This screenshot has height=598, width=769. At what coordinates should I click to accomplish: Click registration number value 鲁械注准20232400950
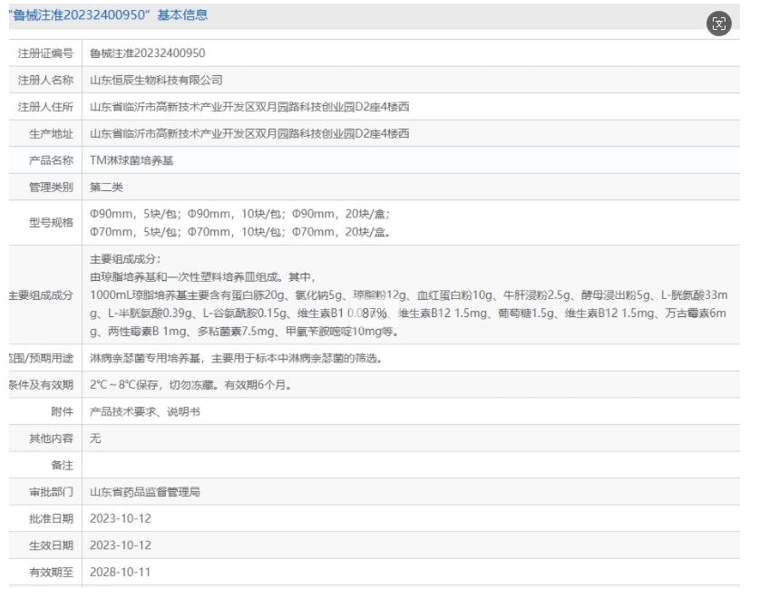[x=147, y=53]
